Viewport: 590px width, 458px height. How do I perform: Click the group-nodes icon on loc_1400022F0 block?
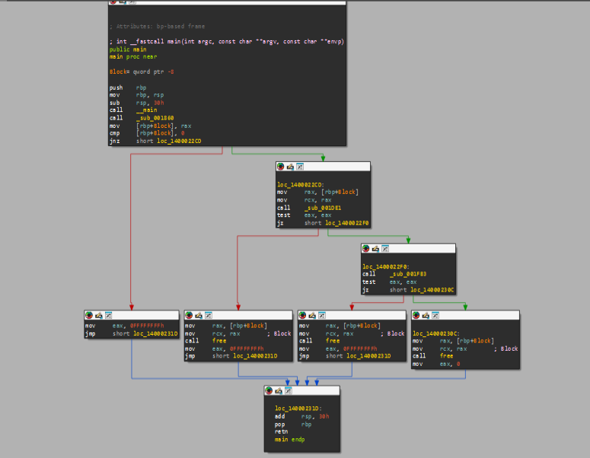point(384,249)
